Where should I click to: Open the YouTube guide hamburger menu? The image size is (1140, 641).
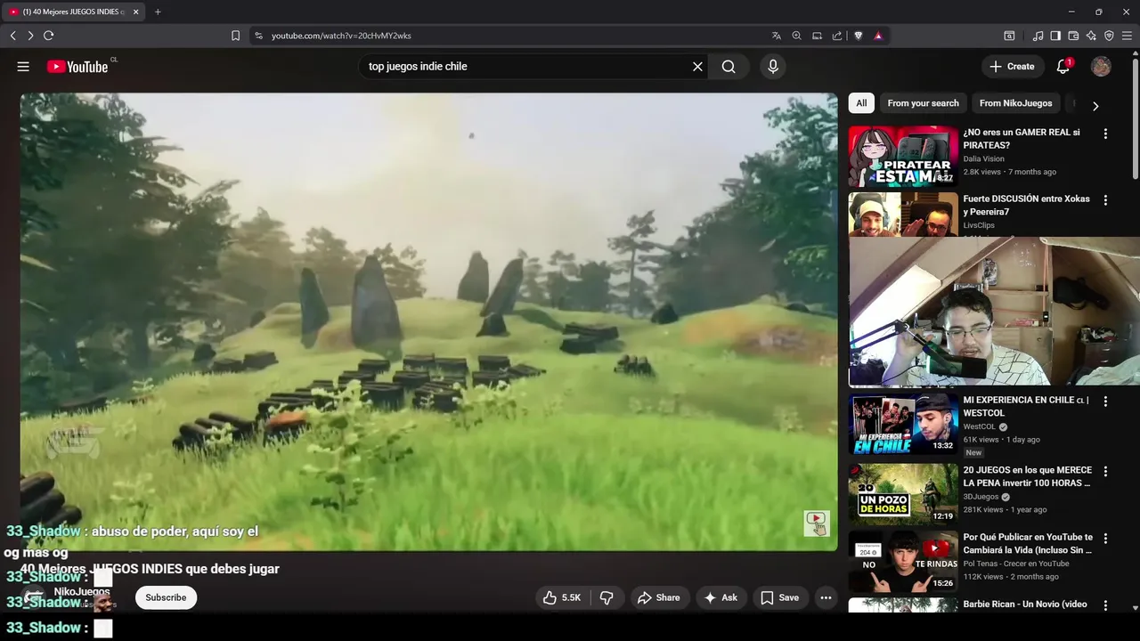click(x=23, y=67)
